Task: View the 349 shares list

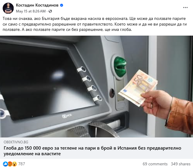Action: 181,164
